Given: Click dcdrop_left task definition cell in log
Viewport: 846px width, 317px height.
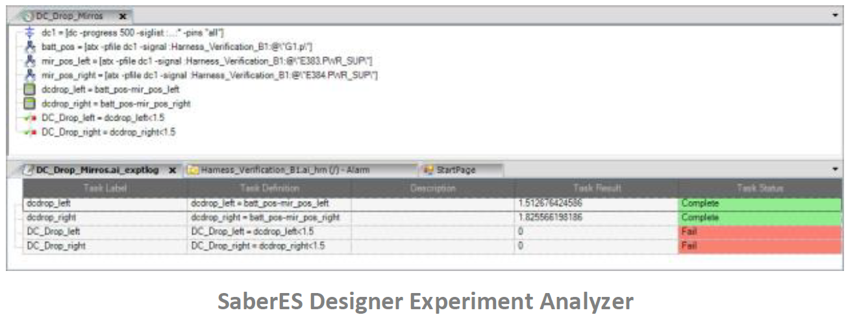Looking at the screenshot, I should (x=269, y=204).
